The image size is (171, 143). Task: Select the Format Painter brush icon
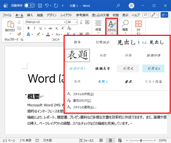coord(19,34)
